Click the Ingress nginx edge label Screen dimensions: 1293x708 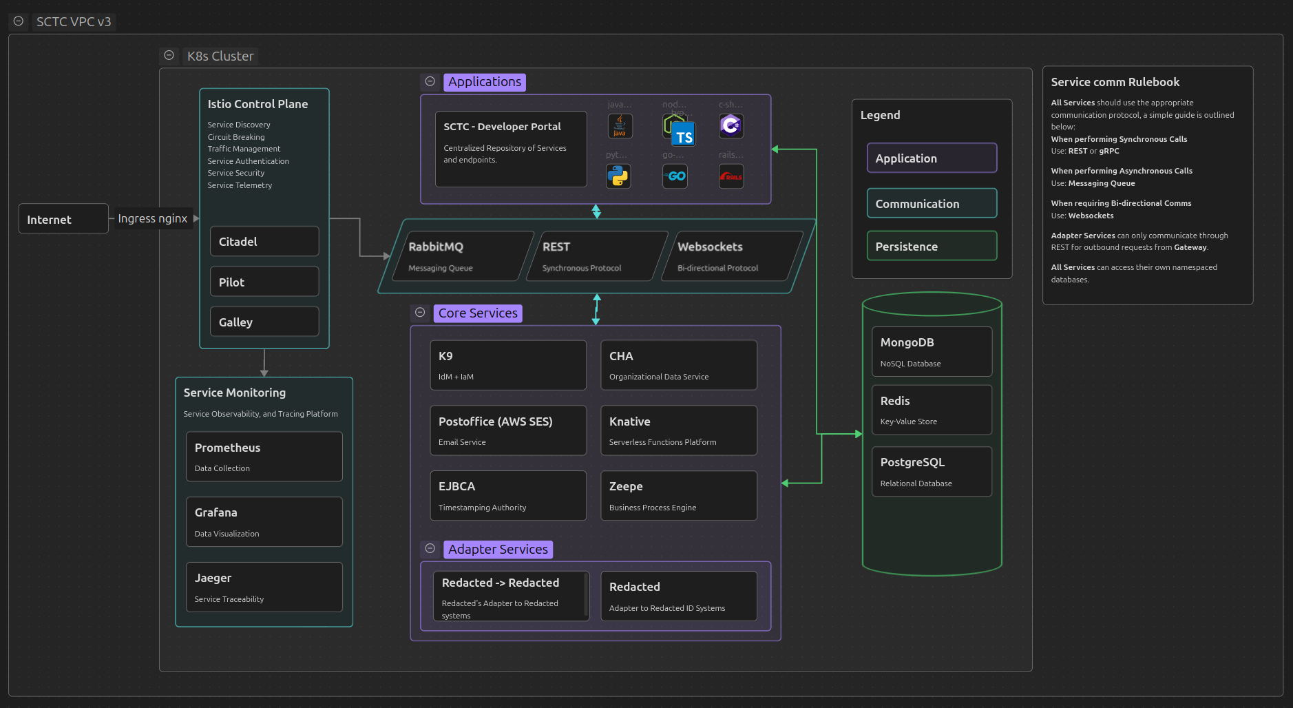click(152, 218)
